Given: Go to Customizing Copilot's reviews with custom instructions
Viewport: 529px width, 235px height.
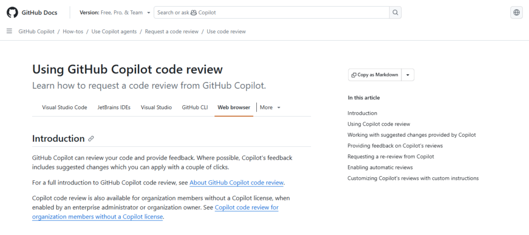Looking at the screenshot, I should click(413, 178).
